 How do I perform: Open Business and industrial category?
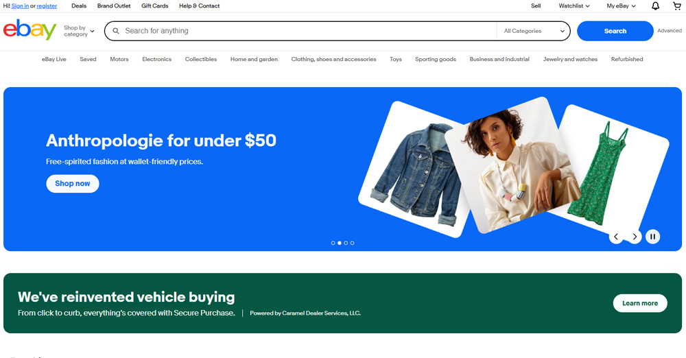point(499,59)
